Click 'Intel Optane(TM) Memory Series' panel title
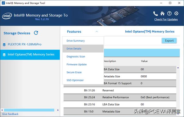The width and height of the screenshot is (184, 117). (149, 32)
